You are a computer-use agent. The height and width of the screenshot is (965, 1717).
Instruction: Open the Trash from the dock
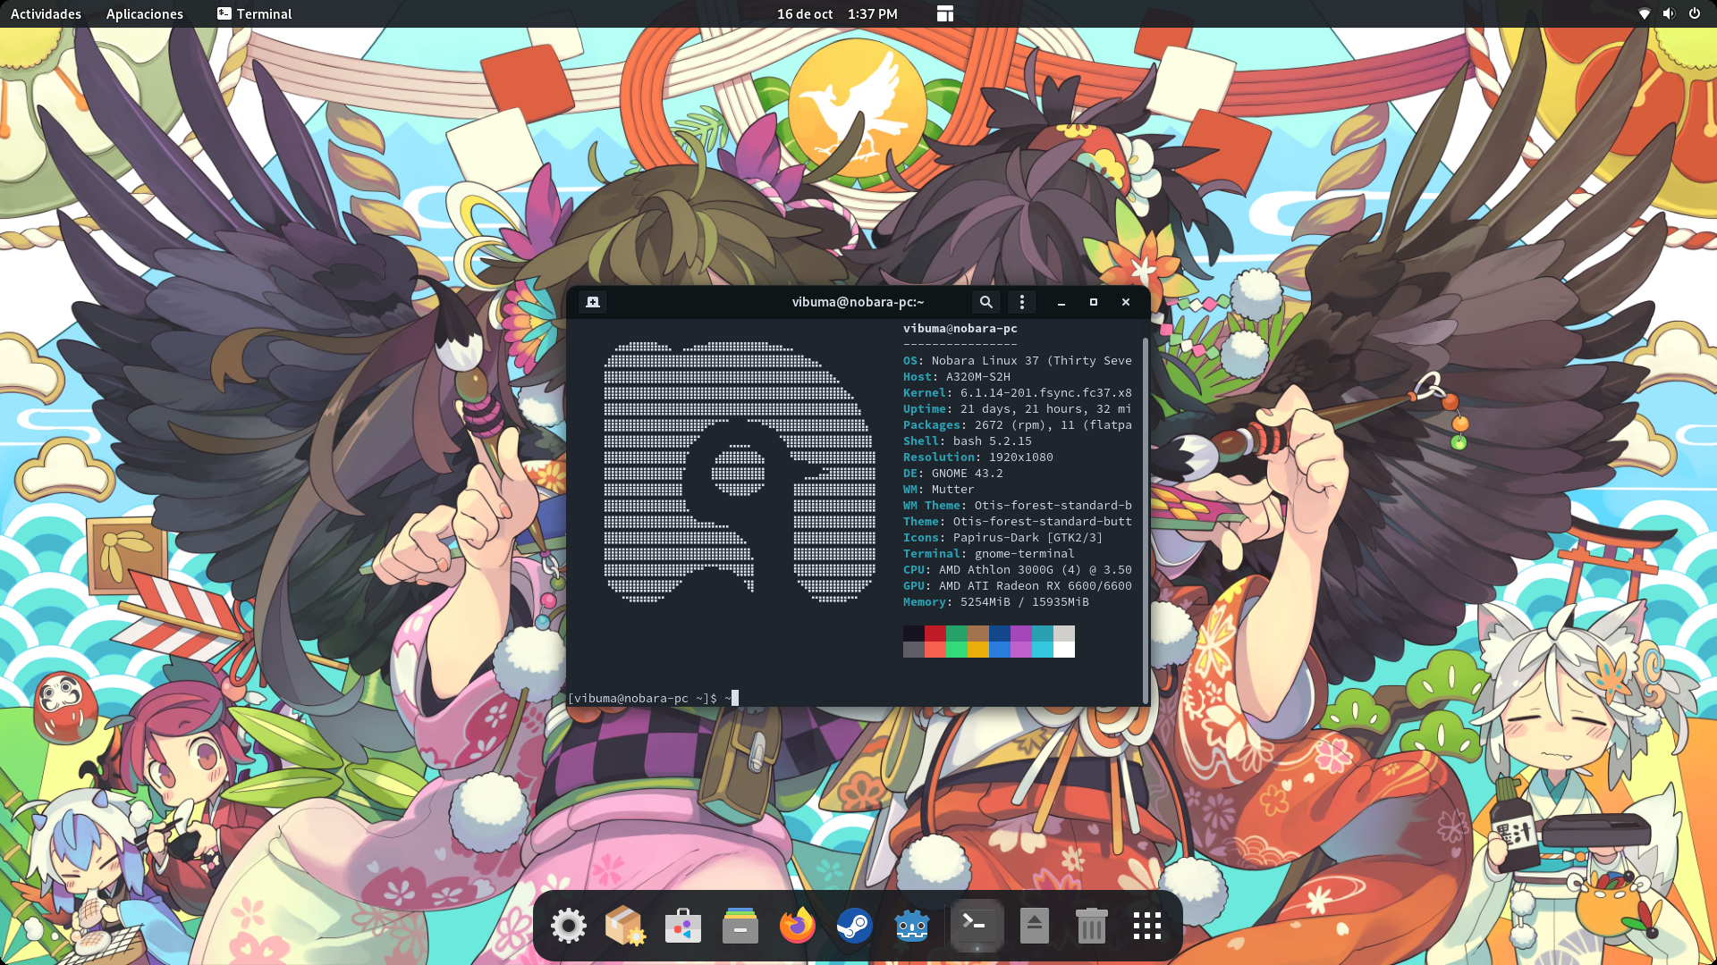[1092, 925]
